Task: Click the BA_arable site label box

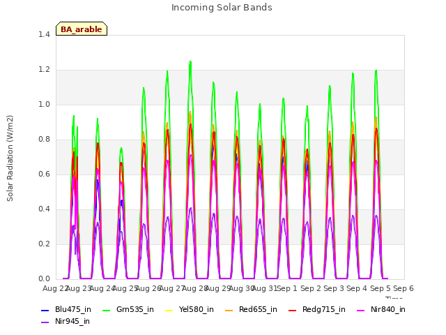Action: point(82,29)
